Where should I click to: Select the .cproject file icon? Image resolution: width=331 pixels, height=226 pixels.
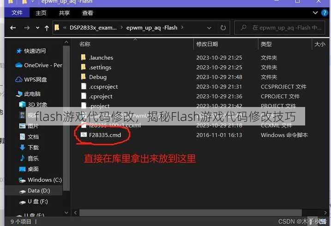(84, 96)
